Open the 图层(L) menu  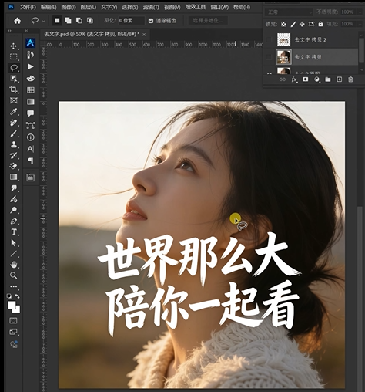[89, 7]
